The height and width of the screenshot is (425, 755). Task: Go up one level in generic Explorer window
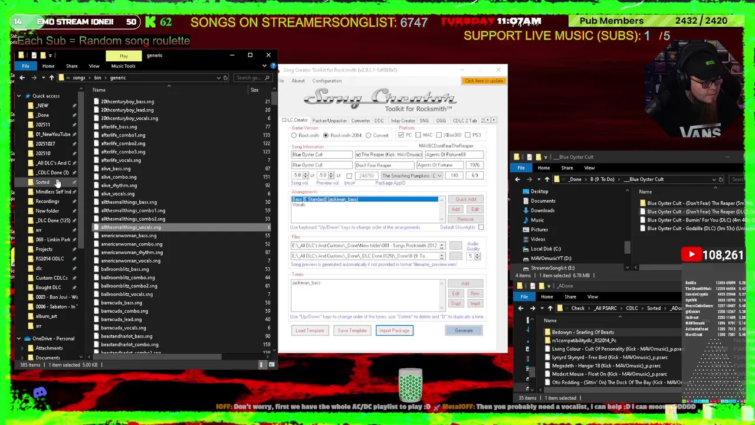coord(51,78)
